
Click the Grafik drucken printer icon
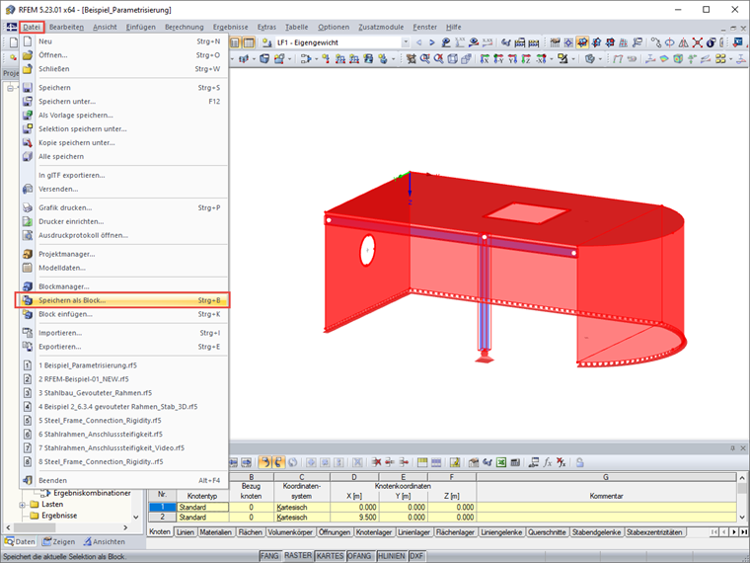point(28,207)
